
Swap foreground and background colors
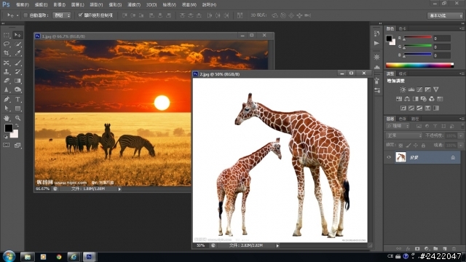click(17, 125)
